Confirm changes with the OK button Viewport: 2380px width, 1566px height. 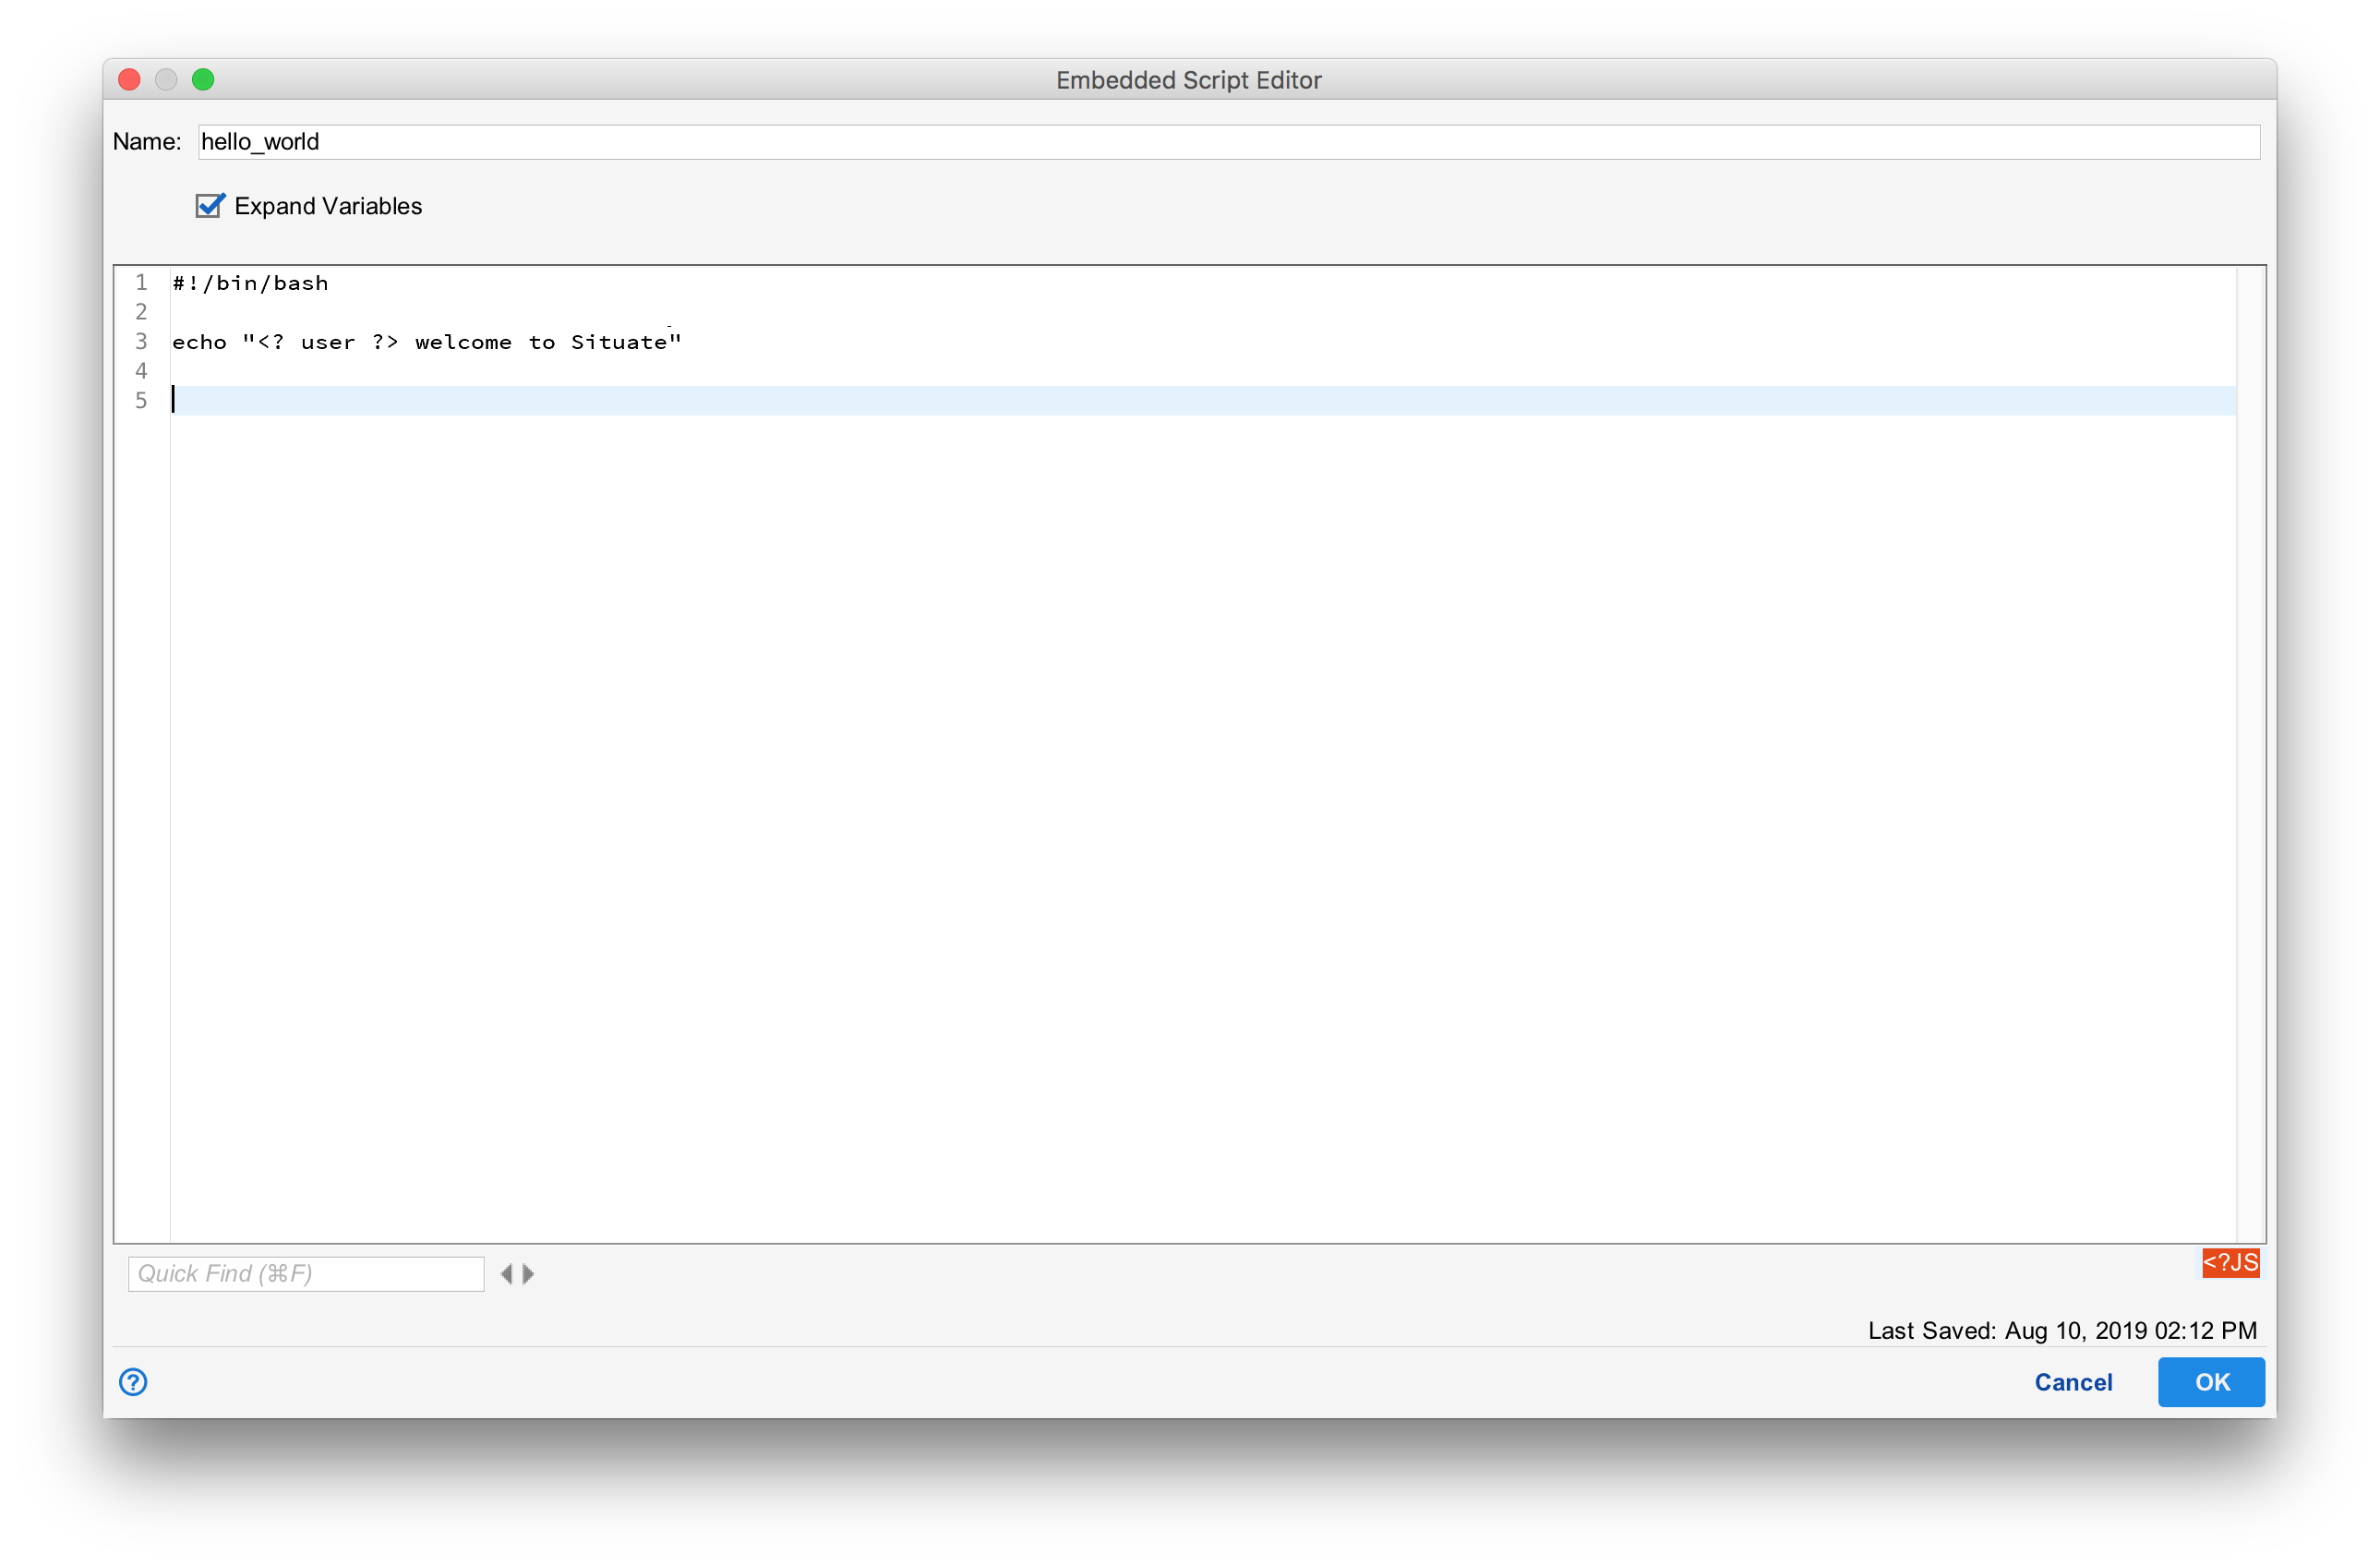pos(2211,1382)
